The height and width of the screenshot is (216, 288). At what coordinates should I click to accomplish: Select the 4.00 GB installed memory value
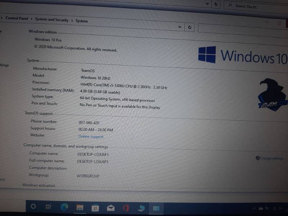click(x=100, y=92)
